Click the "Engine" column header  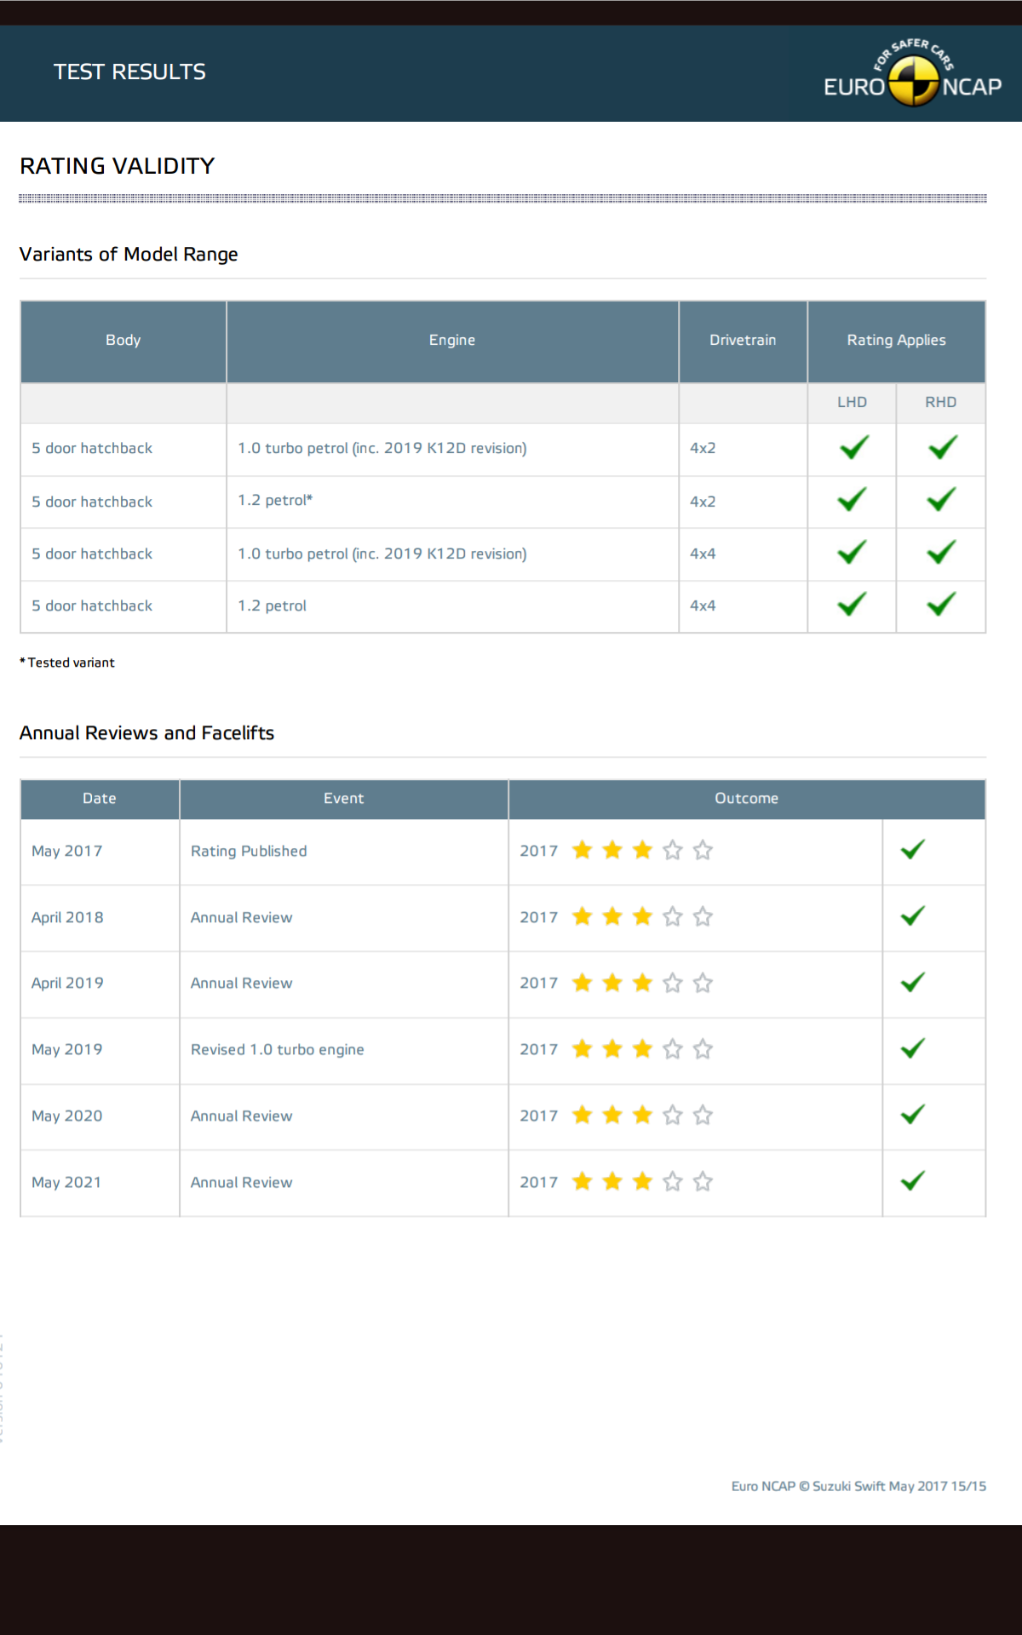pos(452,341)
